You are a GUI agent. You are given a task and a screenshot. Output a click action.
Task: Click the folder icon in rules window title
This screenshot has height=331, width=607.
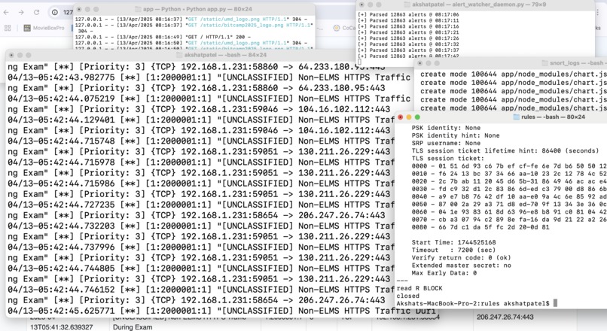516,117
